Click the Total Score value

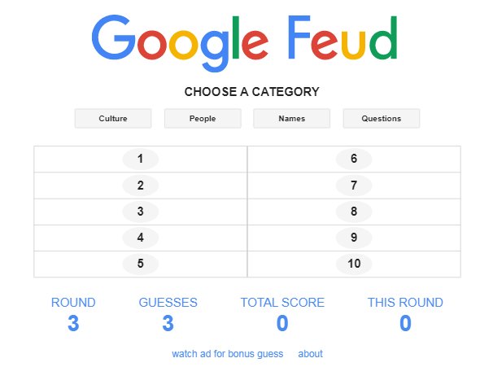pyautogui.click(x=282, y=324)
